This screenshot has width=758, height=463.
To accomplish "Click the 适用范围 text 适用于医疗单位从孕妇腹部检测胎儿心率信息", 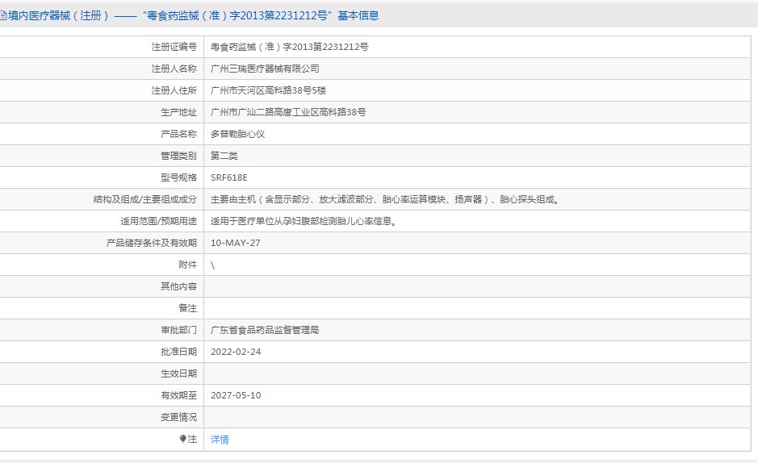I will [x=304, y=221].
